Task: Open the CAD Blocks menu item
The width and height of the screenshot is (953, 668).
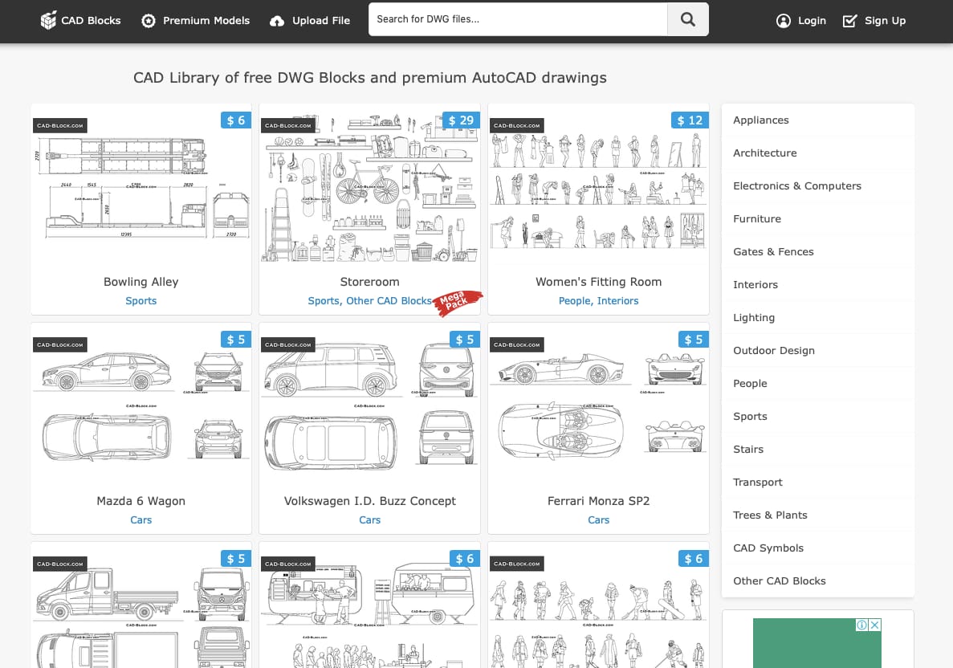Action: (81, 21)
